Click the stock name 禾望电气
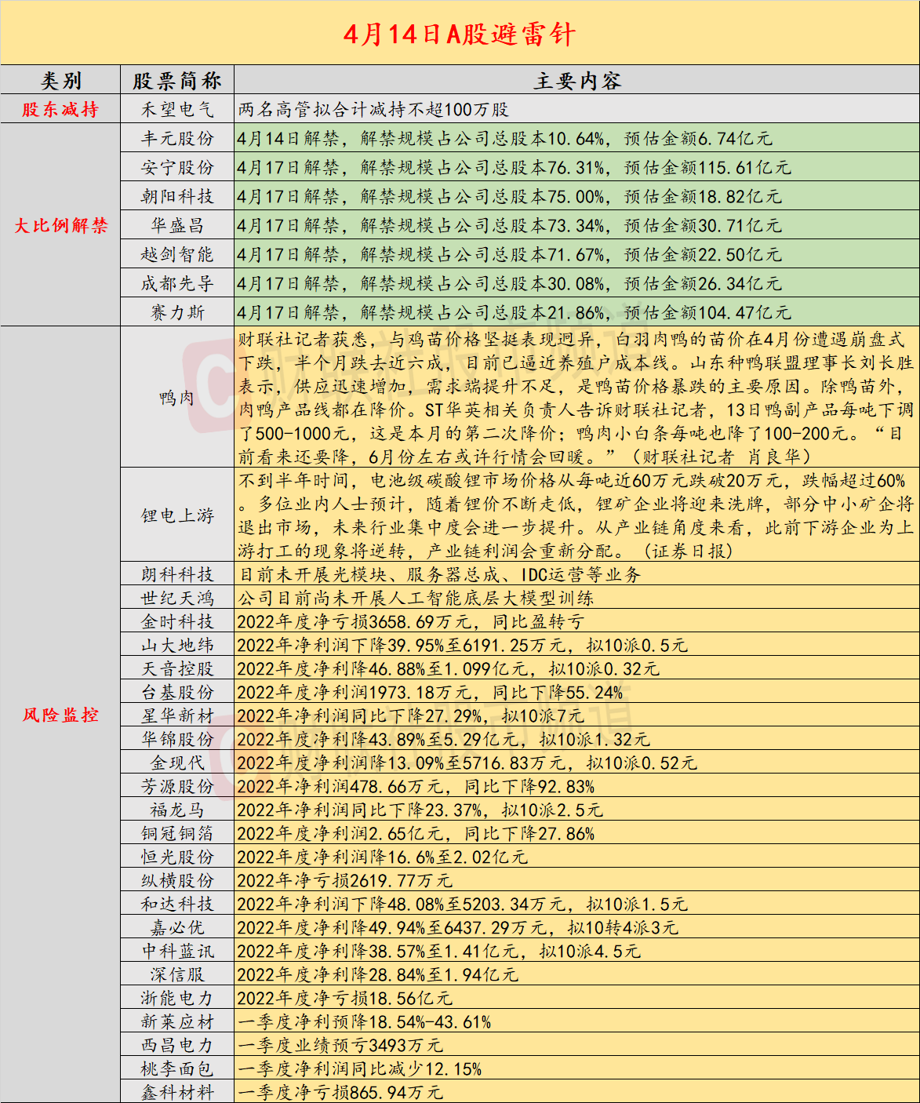 point(177,110)
